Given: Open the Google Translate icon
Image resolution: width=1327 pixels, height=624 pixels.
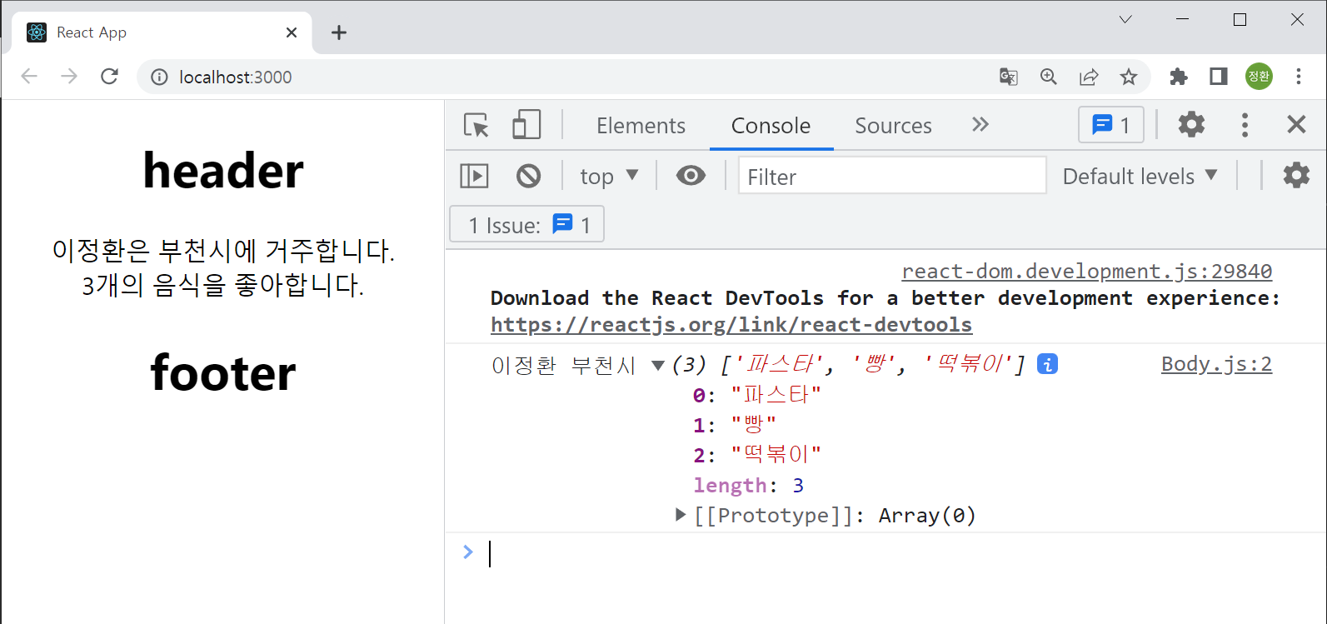Looking at the screenshot, I should click(1009, 77).
